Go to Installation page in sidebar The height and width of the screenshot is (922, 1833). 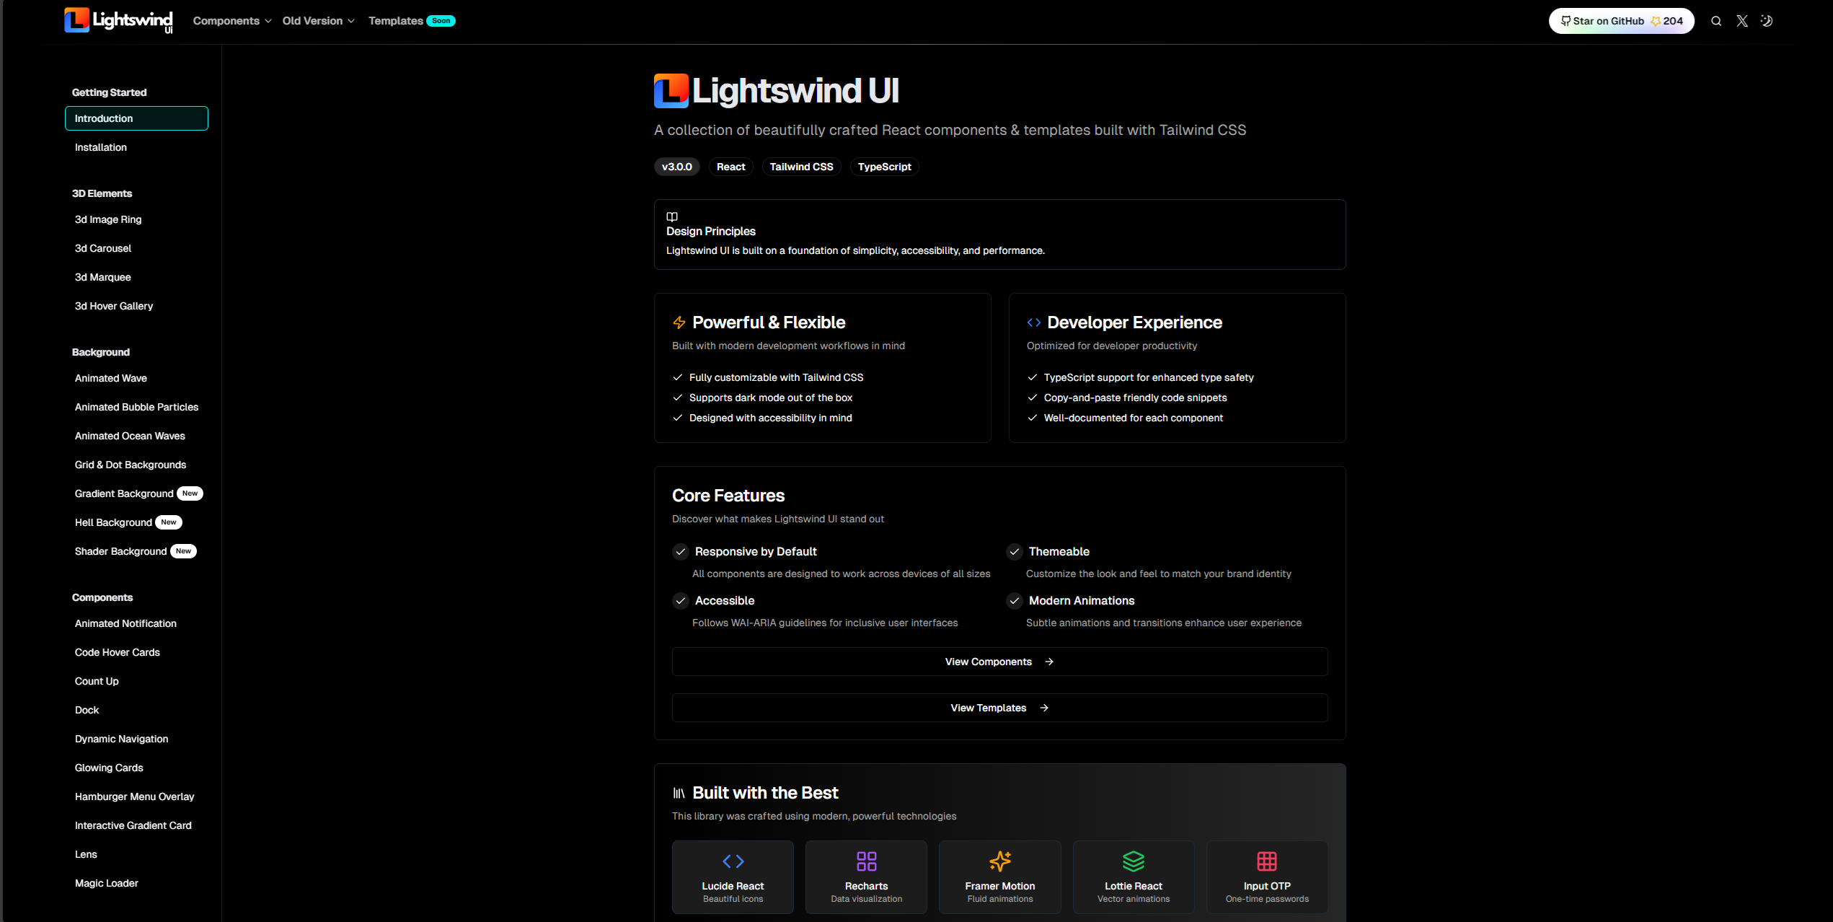pos(101,147)
